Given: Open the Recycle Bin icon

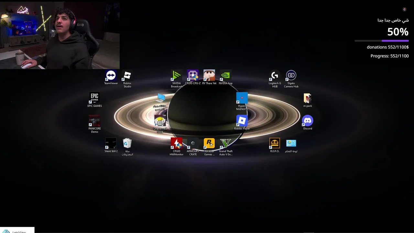Looking at the screenshot, I should [127, 147].
